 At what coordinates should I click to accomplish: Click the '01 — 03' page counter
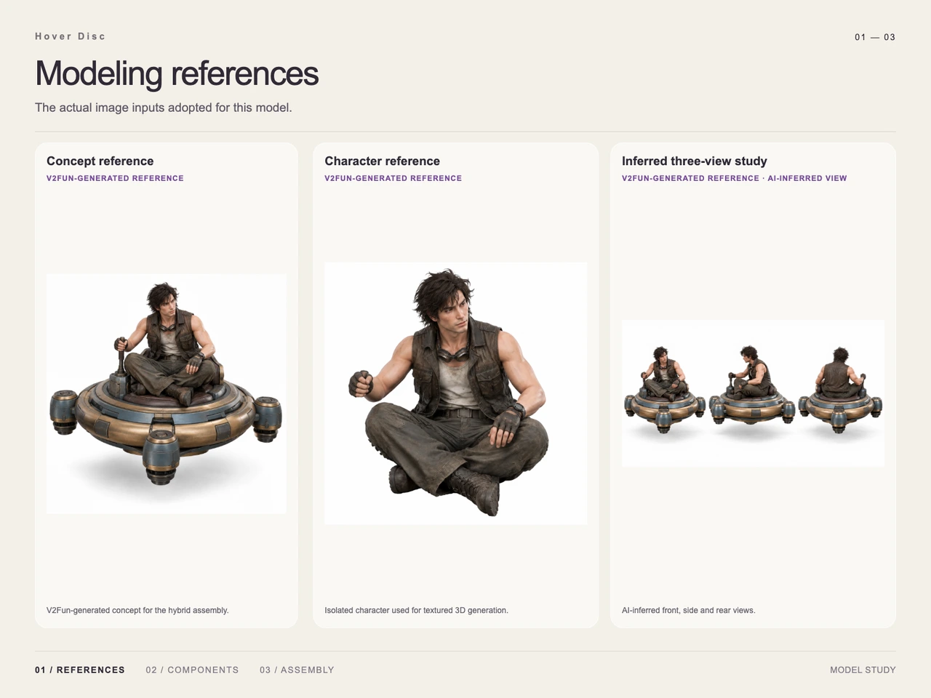click(x=875, y=37)
